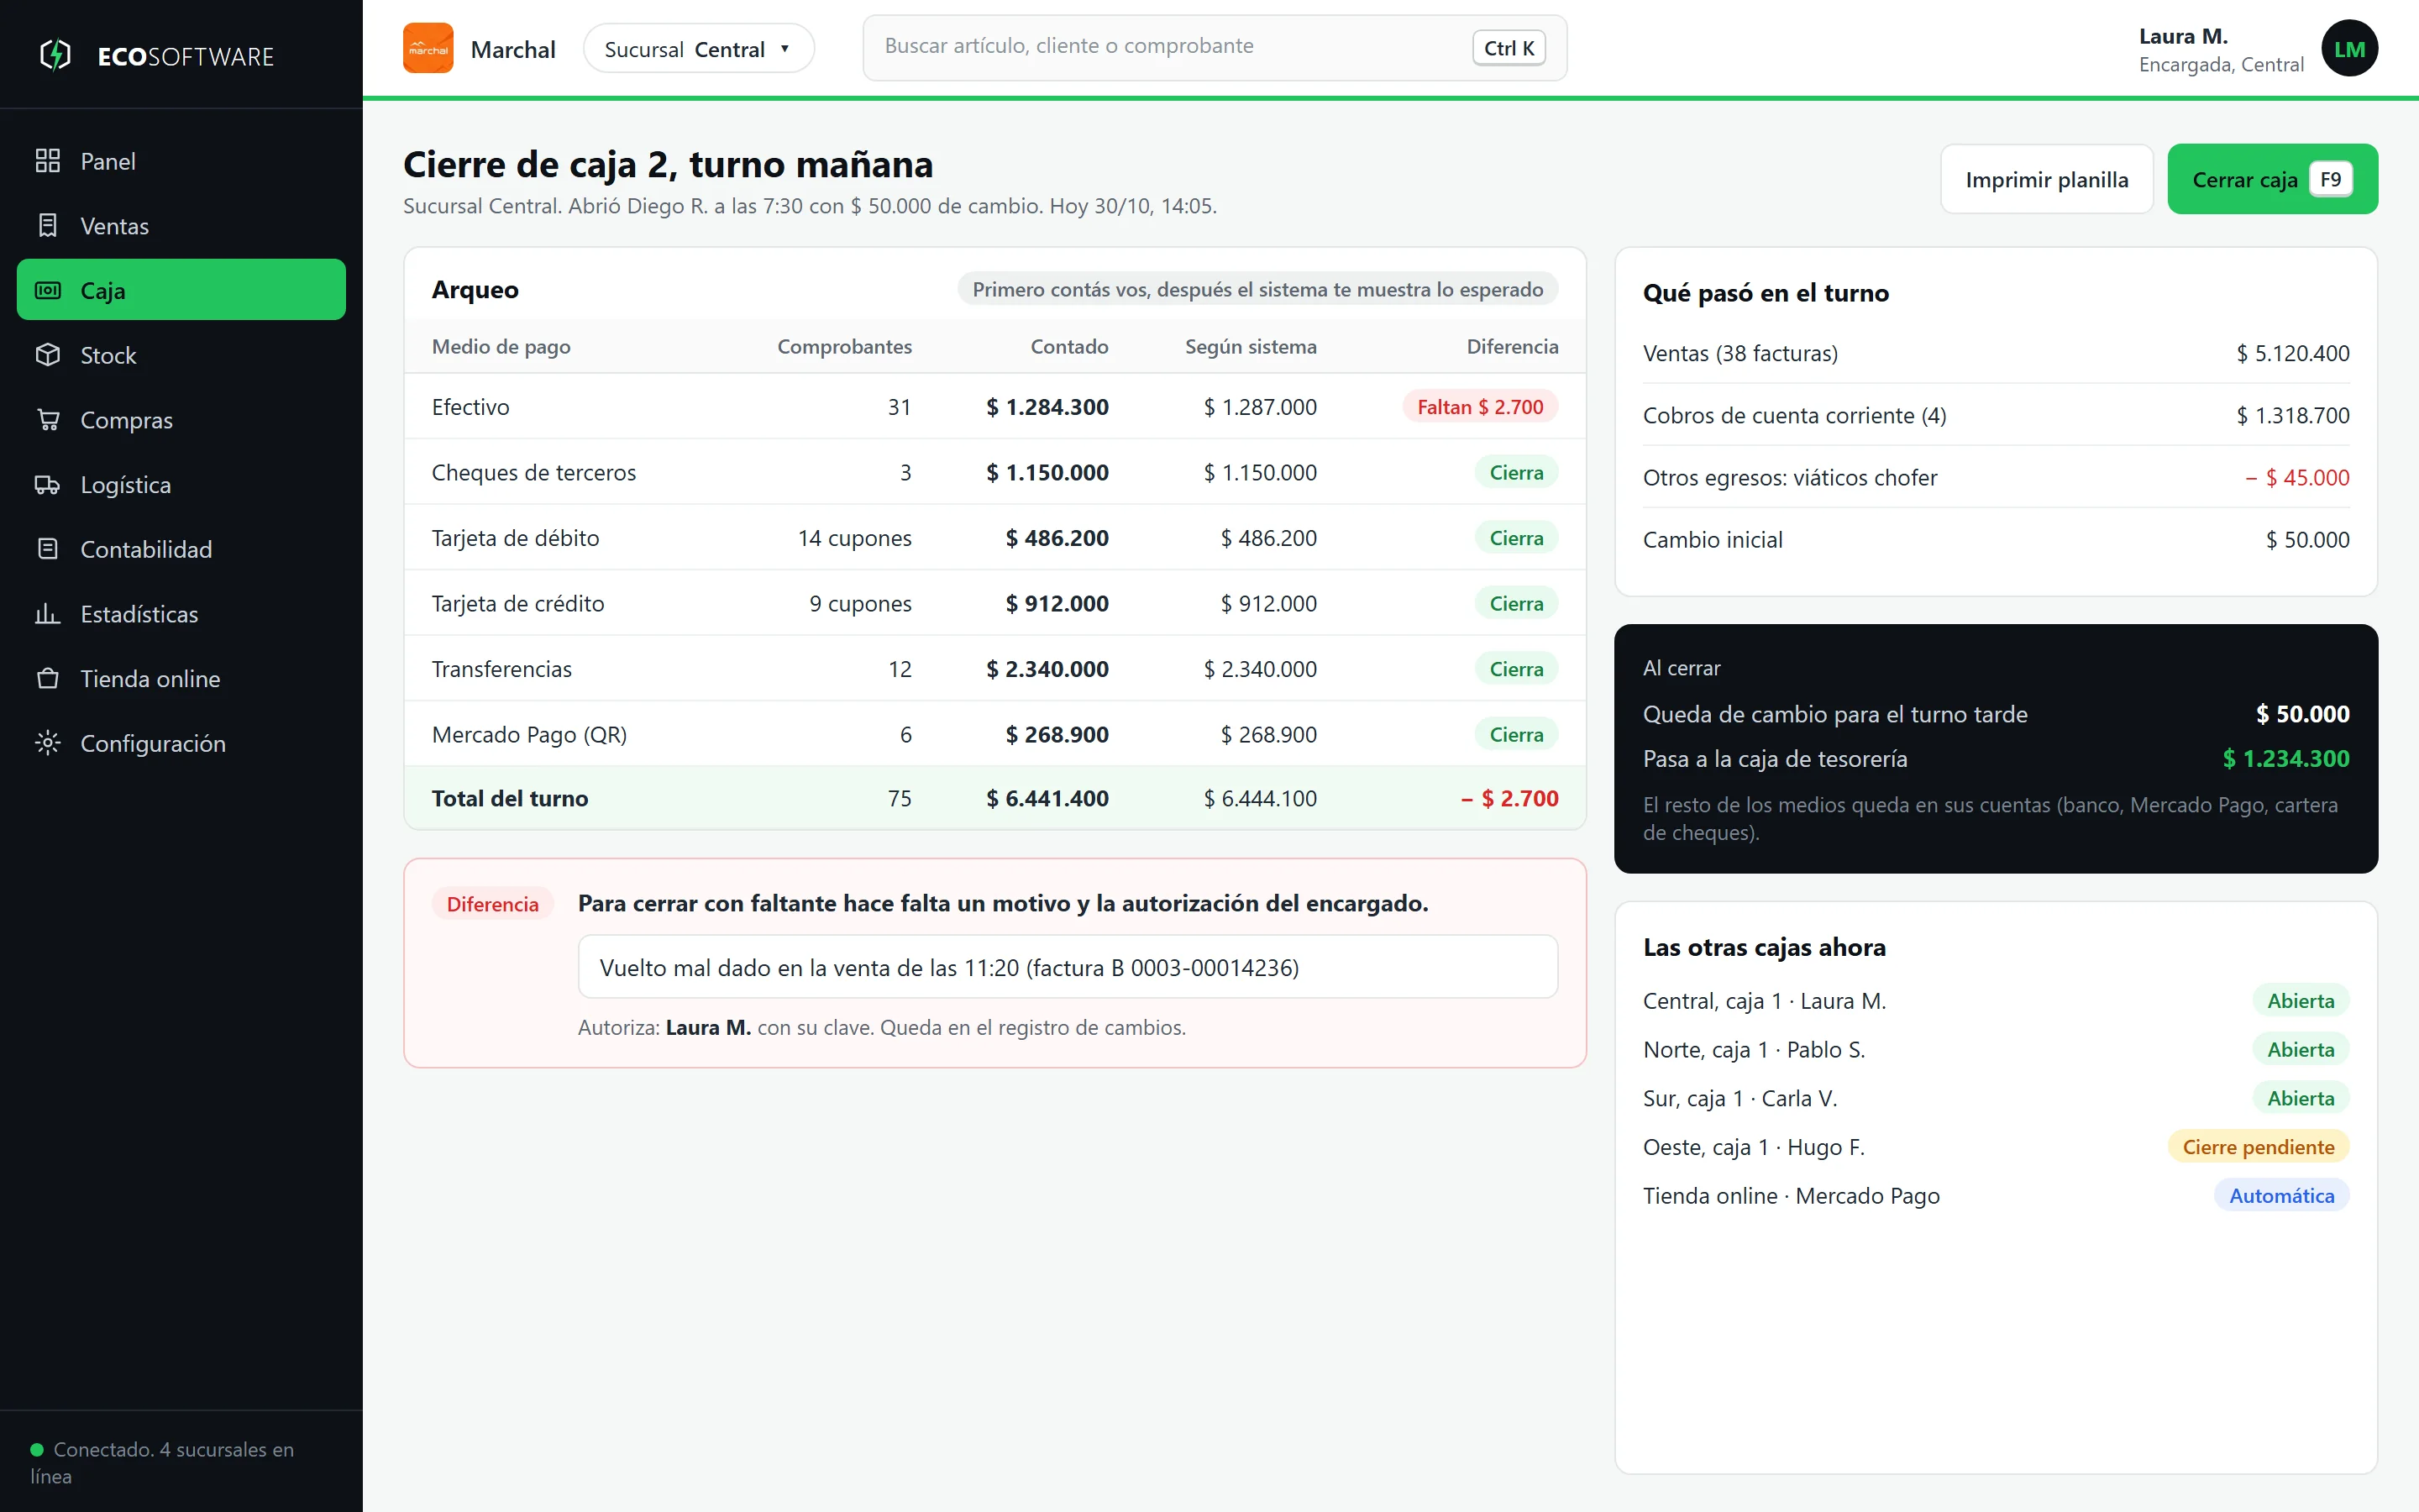Viewport: 2419px width, 1512px height.
Task: Click the Imprimir planilla button
Action: click(2046, 179)
